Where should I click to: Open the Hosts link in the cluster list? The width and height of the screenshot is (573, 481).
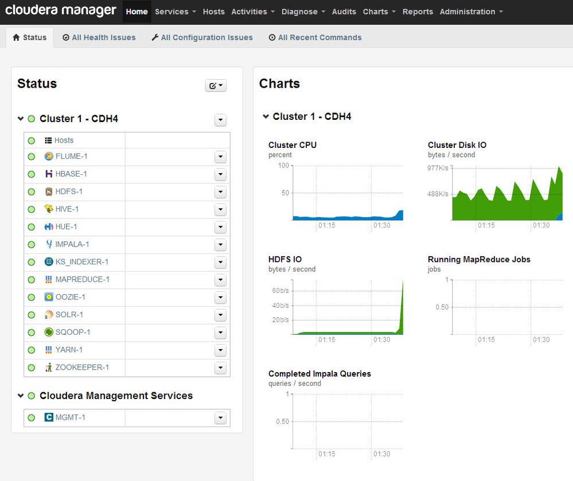[x=64, y=140]
